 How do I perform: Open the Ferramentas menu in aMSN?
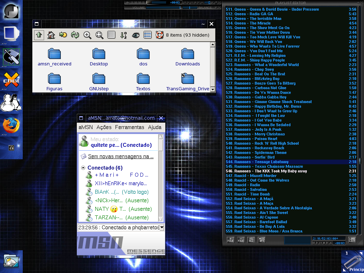coord(129,127)
